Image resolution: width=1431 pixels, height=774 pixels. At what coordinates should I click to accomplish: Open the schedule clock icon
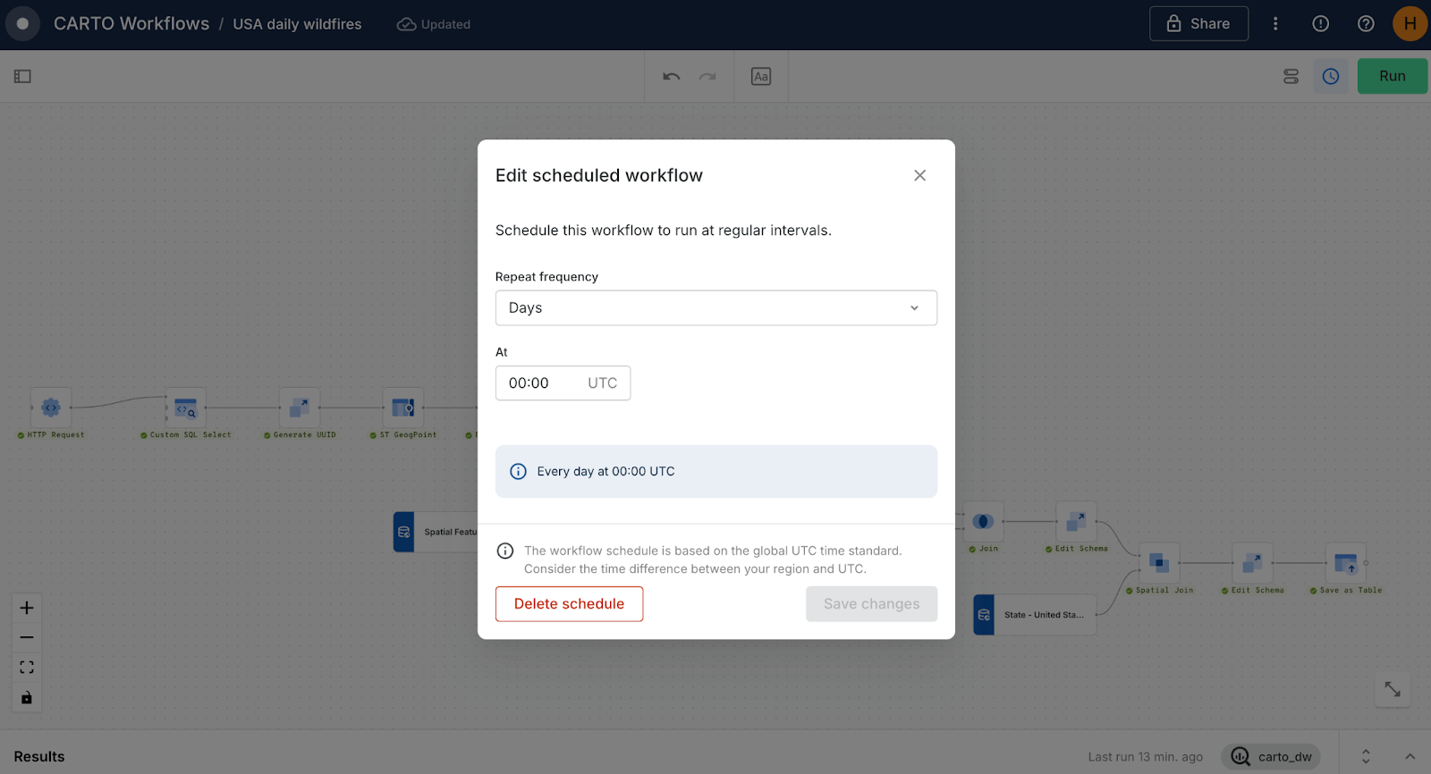pos(1331,77)
